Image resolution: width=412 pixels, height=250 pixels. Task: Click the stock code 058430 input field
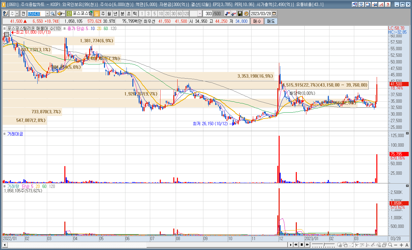pos(36,14)
